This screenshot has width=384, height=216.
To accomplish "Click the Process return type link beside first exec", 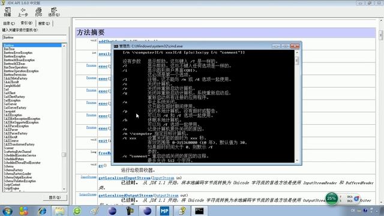I will coord(91,65).
